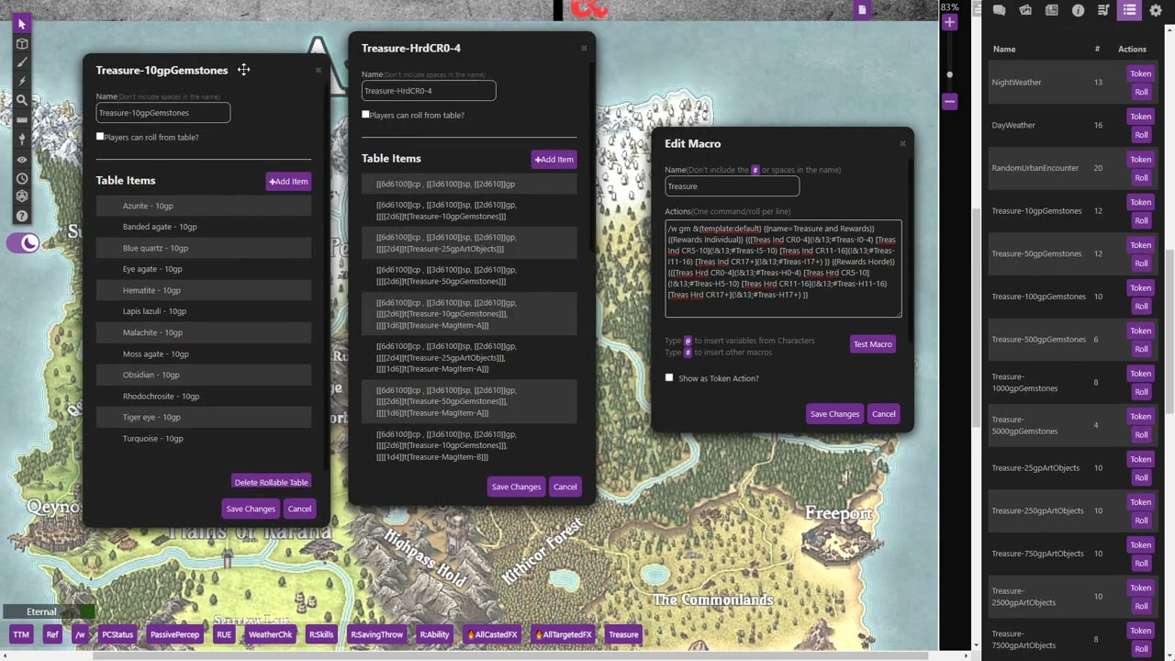This screenshot has width=1175, height=661.
Task: Save changes in Treasure-HrdCR0-4 dialog
Action: (x=516, y=487)
